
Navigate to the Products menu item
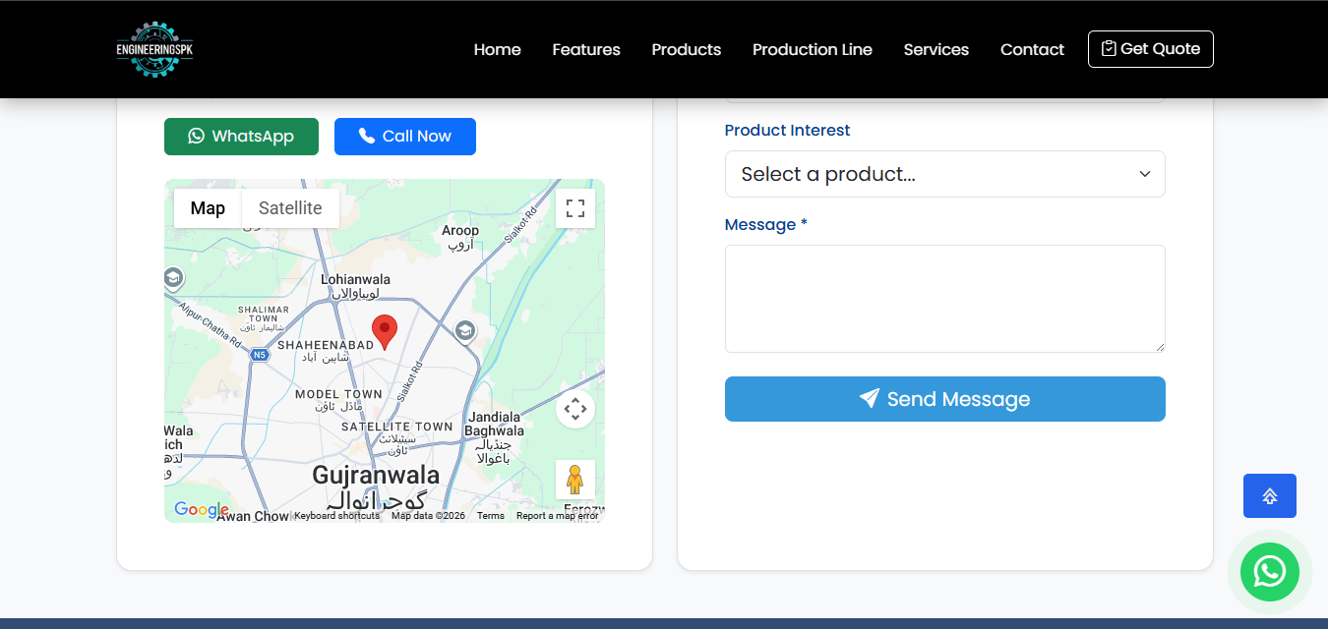tap(686, 49)
